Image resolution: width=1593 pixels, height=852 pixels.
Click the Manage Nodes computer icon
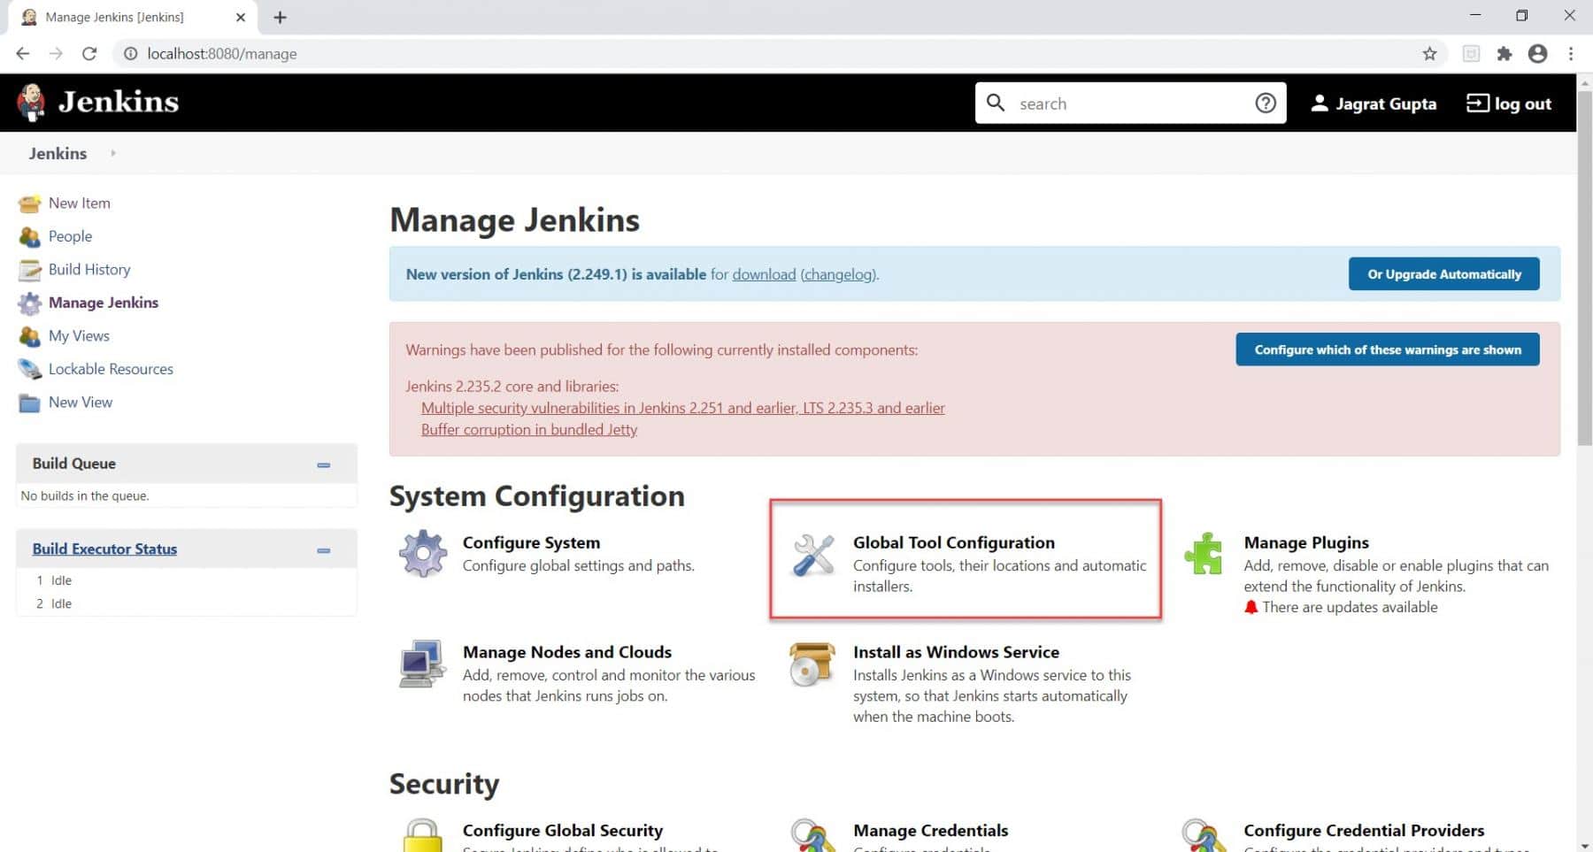point(422,663)
